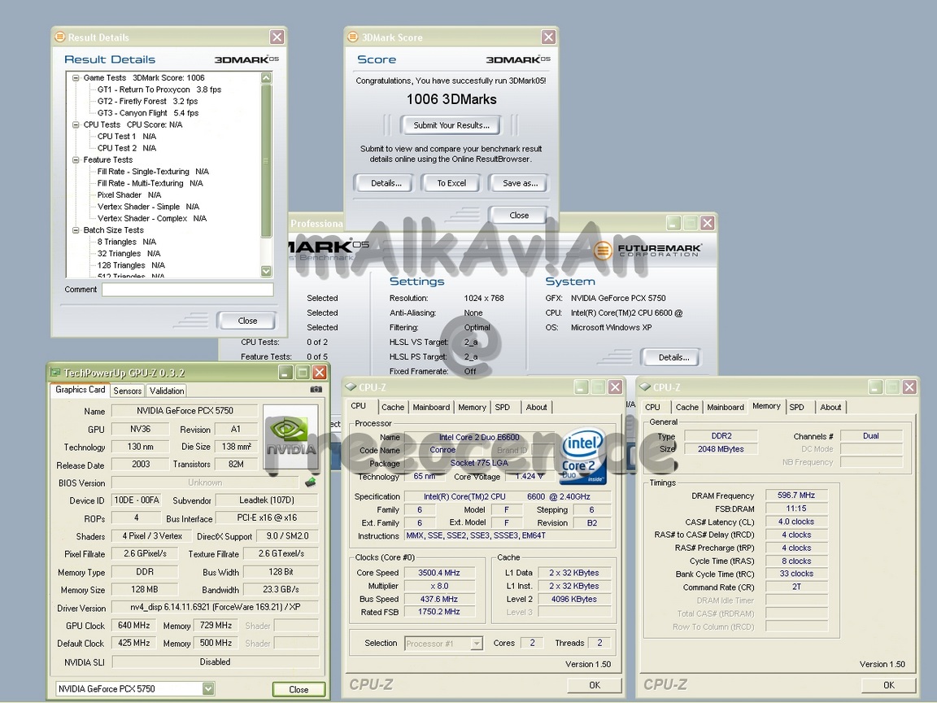Viewport: 937px width, 703px height.
Task: Click the 1006 3DMarks score text
Action: pos(451,99)
